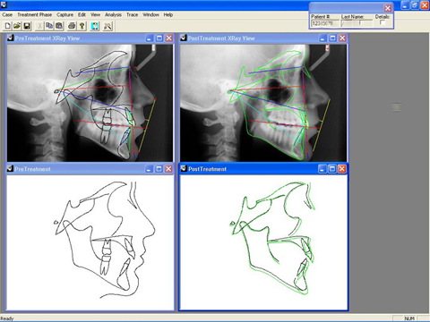Minimize the PreTreatment XRay View window
430x322 pixels.
pyautogui.click(x=150, y=38)
